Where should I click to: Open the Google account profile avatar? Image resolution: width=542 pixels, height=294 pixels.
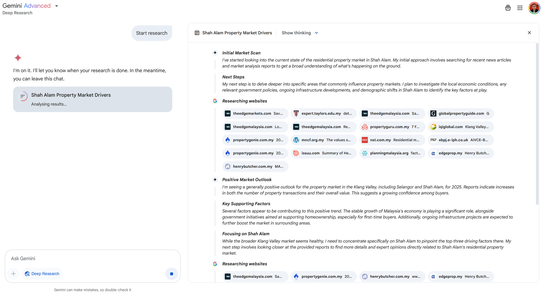click(534, 8)
